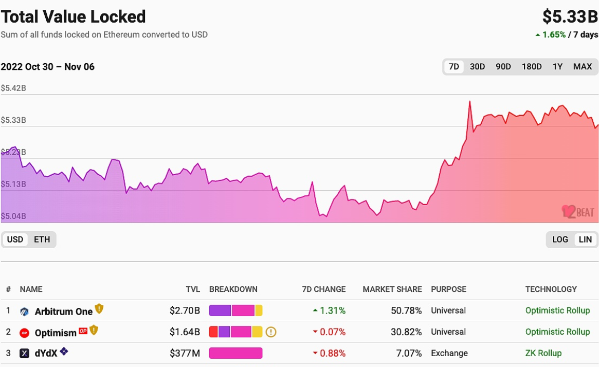
Task: Click the OP stack badge beside Optimism
Action: 83,331
